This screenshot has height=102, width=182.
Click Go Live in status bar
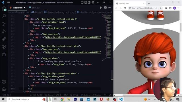pyautogui.click(x=85, y=95)
